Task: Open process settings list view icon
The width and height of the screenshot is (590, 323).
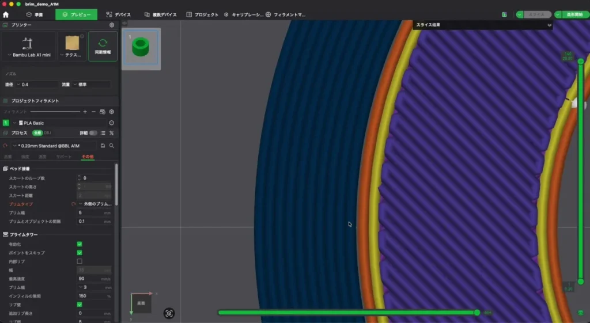Action: tap(103, 133)
